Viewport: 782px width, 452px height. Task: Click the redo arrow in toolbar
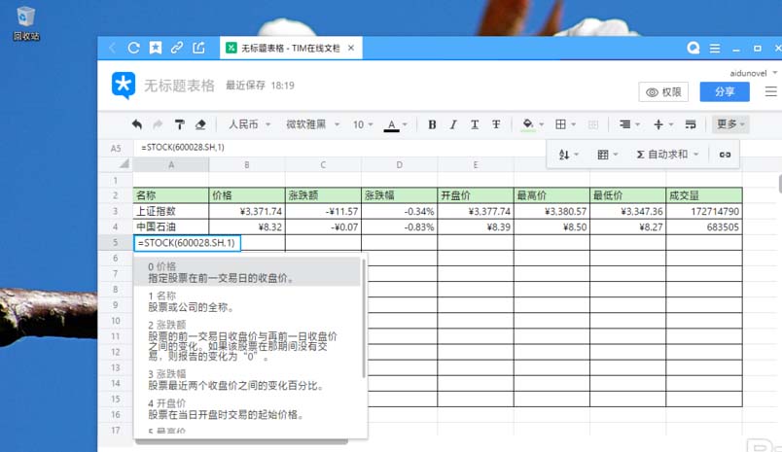click(158, 124)
